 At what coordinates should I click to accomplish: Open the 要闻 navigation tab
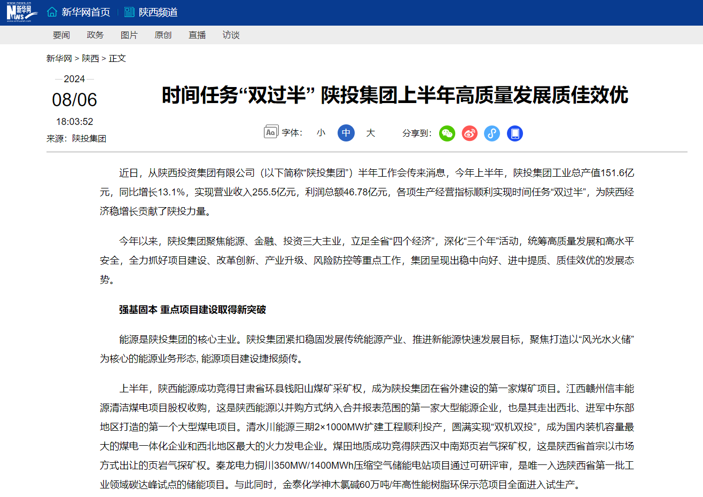point(61,35)
